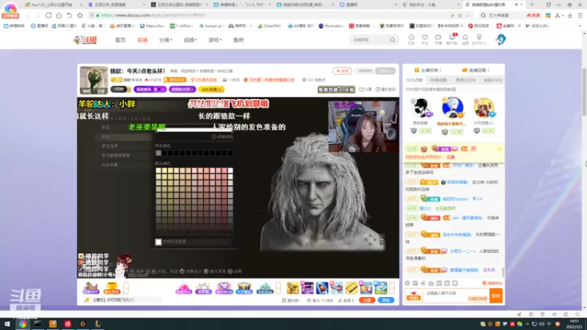This screenshot has width=587, height=330.
Task: Focus the chat message input
Action: point(456,296)
